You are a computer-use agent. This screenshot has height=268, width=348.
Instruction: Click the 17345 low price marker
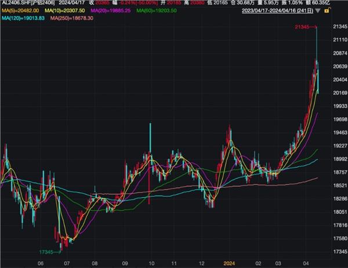50,252
